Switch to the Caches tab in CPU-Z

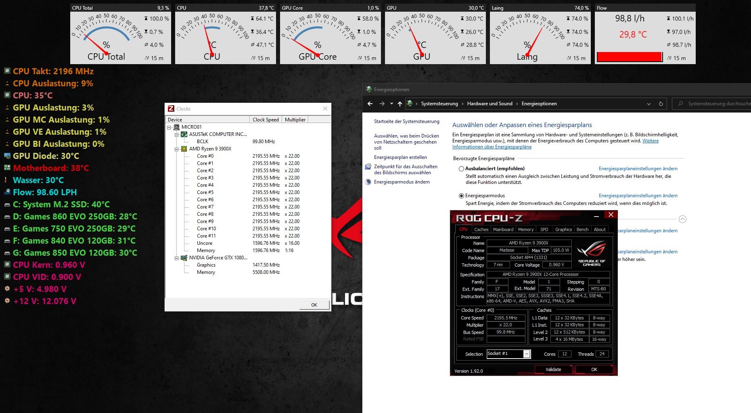point(481,229)
